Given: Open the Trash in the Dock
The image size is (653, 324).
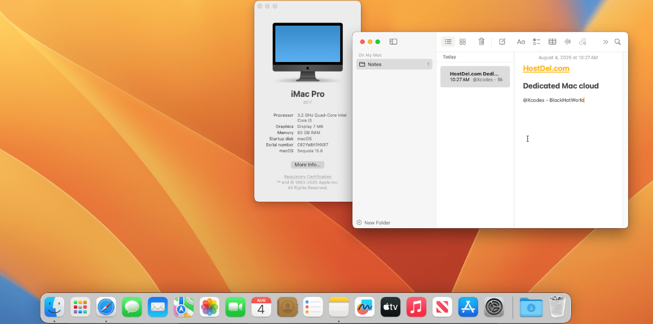Looking at the screenshot, I should coord(557,307).
